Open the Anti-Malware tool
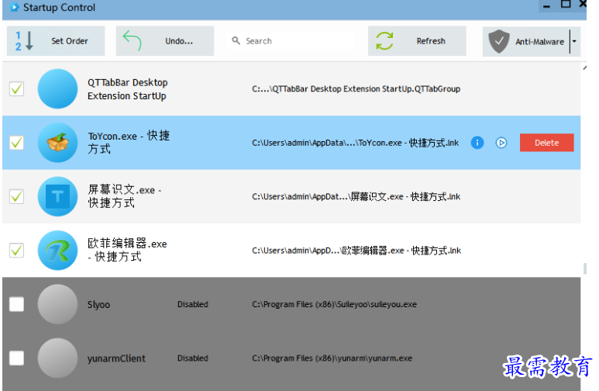599x391 pixels. [x=526, y=41]
